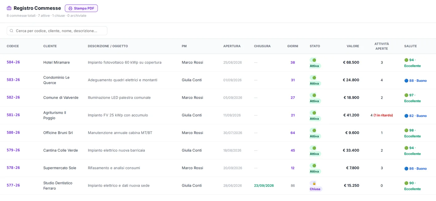The width and height of the screenshot is (436, 201).
Task: Click the magnifier icon in the search box
Action: coord(12,31)
